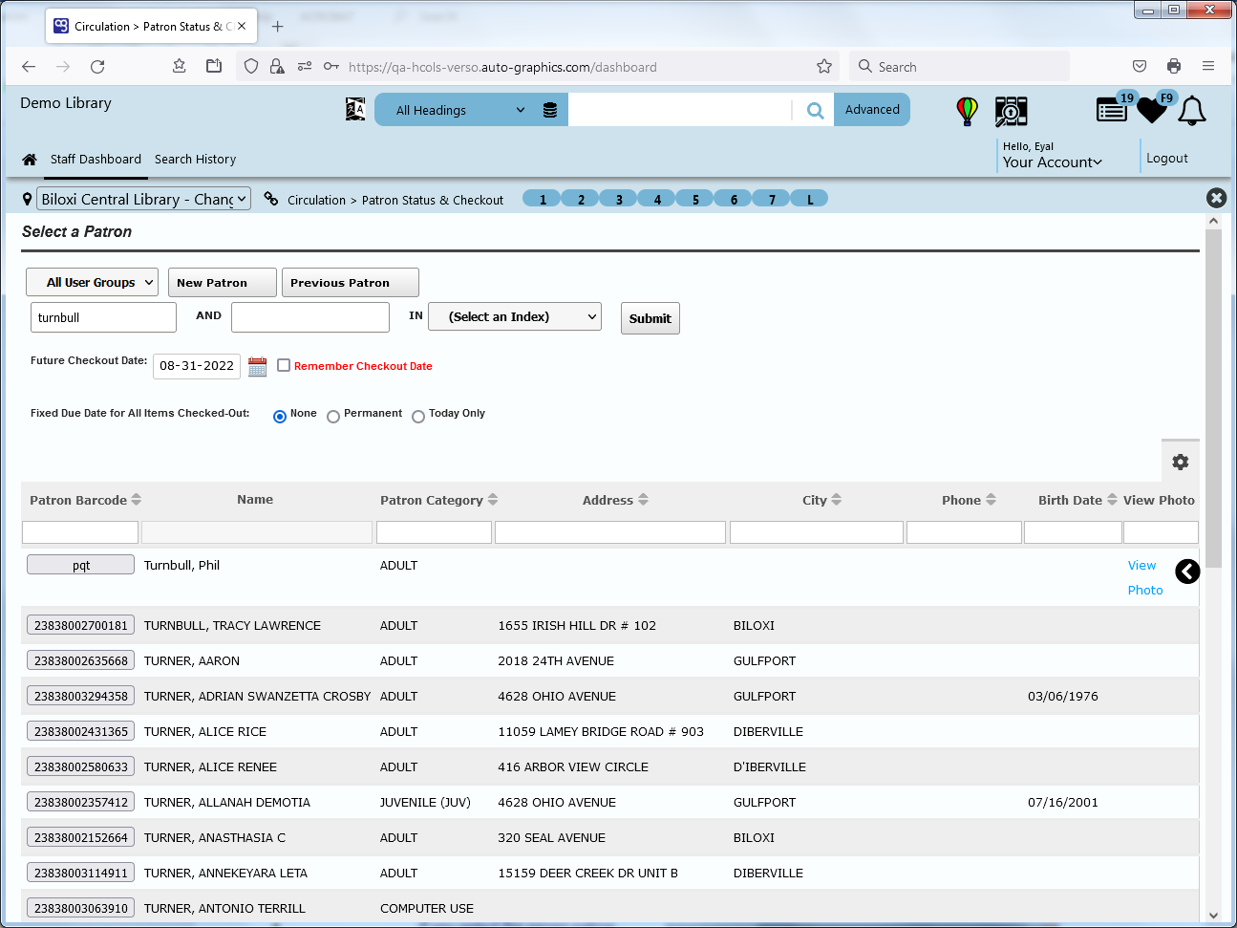Screen dimensions: 1237x928
Task: Click Circulation breadcrumb
Action: (x=316, y=200)
